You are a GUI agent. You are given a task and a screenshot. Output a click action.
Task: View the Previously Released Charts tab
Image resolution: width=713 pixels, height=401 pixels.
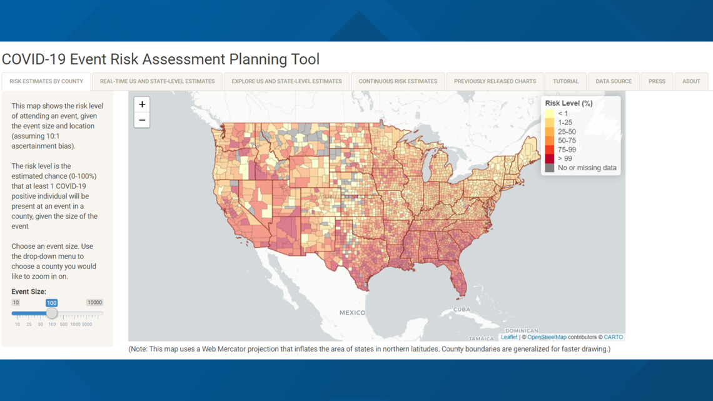coord(495,81)
